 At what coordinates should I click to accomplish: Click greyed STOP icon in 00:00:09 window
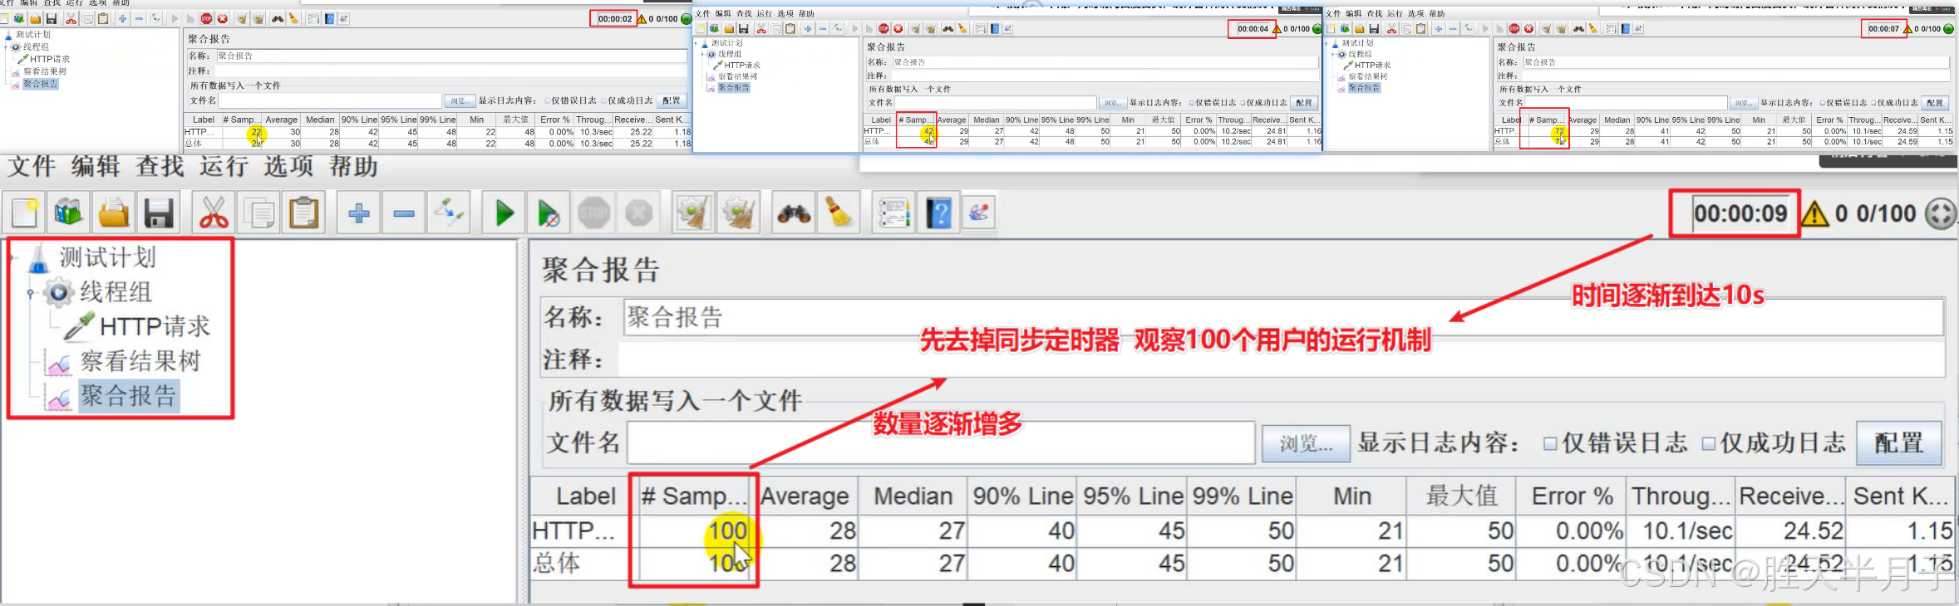tap(593, 213)
